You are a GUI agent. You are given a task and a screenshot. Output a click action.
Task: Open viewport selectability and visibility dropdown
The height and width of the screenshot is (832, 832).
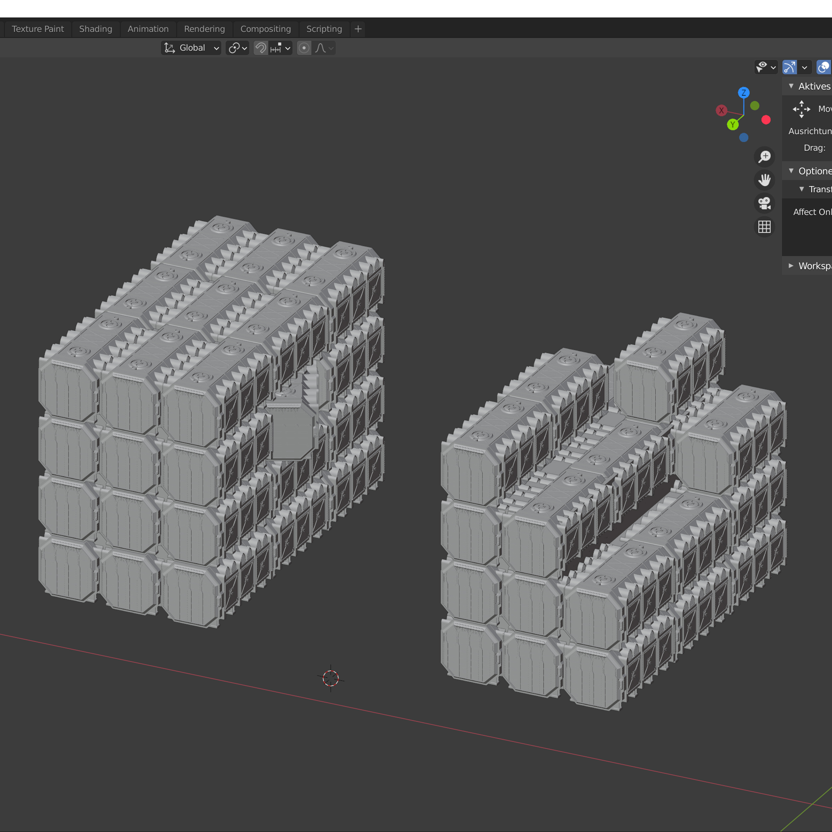(x=766, y=67)
